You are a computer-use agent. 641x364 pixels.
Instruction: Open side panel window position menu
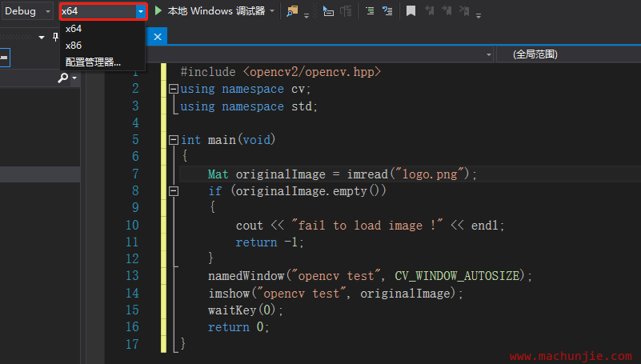pyautogui.click(x=42, y=37)
